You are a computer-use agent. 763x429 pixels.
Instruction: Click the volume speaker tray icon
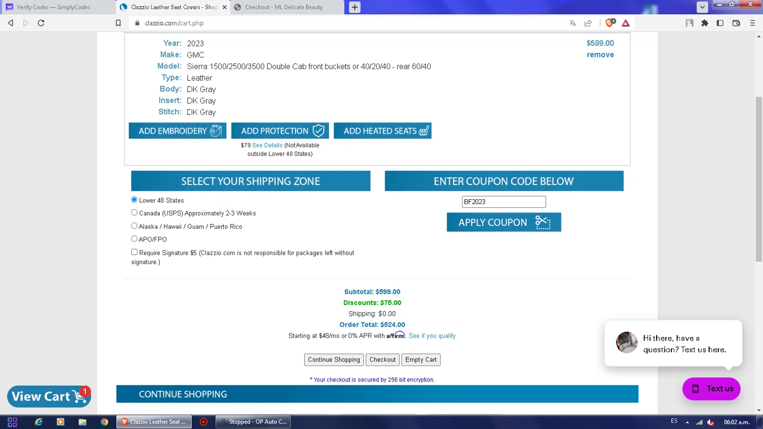711,422
